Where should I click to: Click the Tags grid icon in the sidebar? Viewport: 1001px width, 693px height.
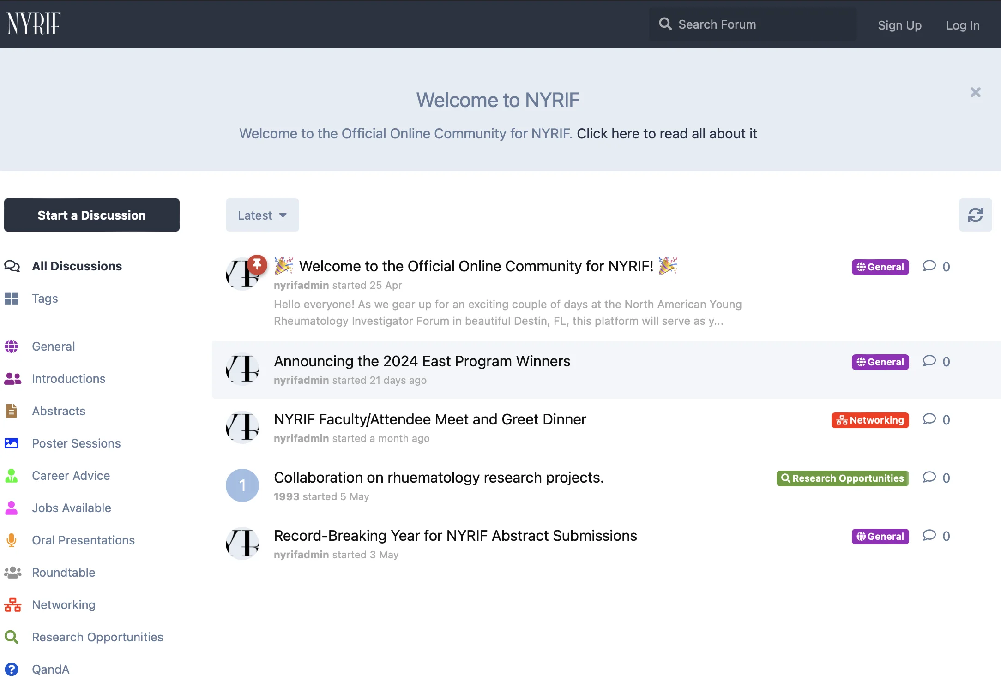pyautogui.click(x=12, y=299)
